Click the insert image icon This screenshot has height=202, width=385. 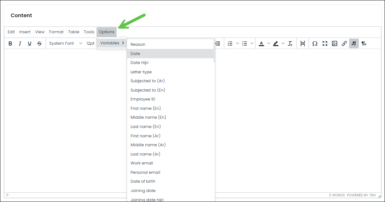pos(334,44)
